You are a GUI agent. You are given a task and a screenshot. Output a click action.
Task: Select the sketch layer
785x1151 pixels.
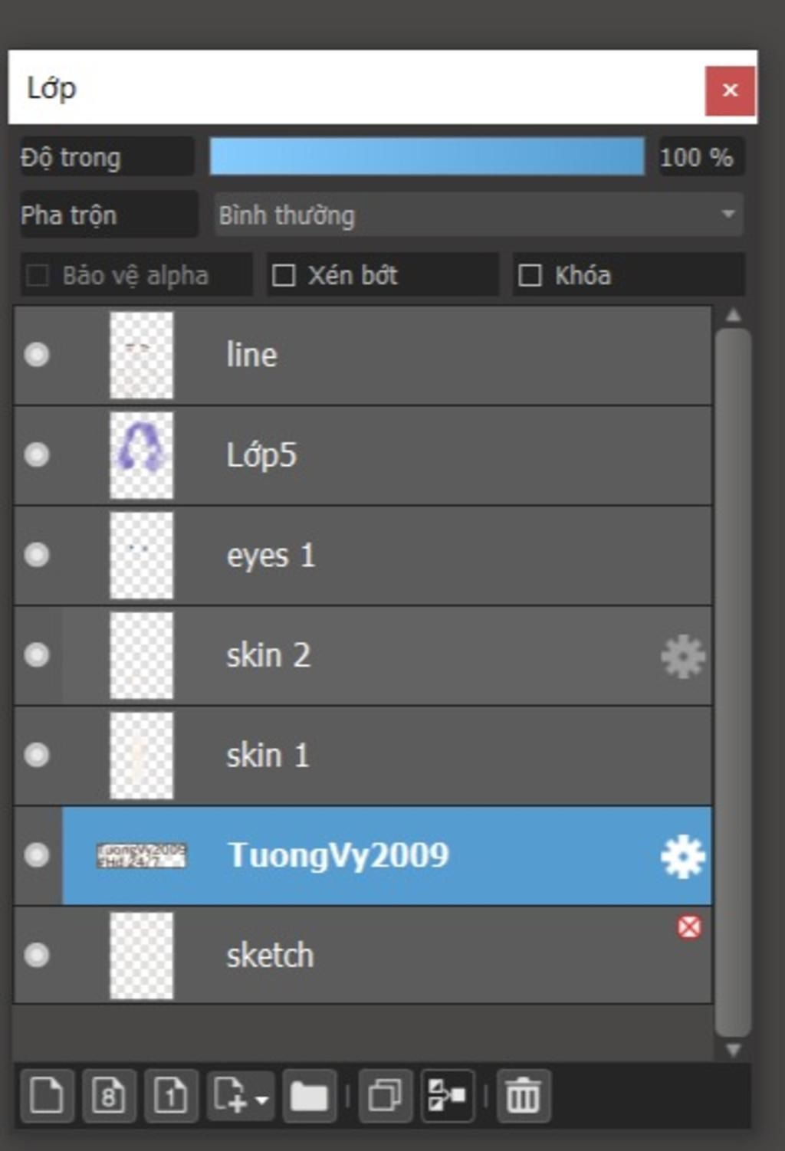click(422, 956)
